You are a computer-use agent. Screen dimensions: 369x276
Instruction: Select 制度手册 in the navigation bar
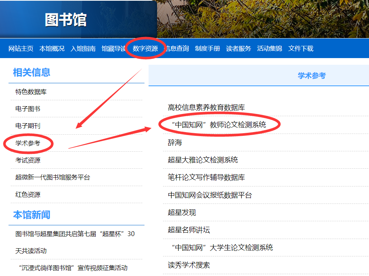207,48
